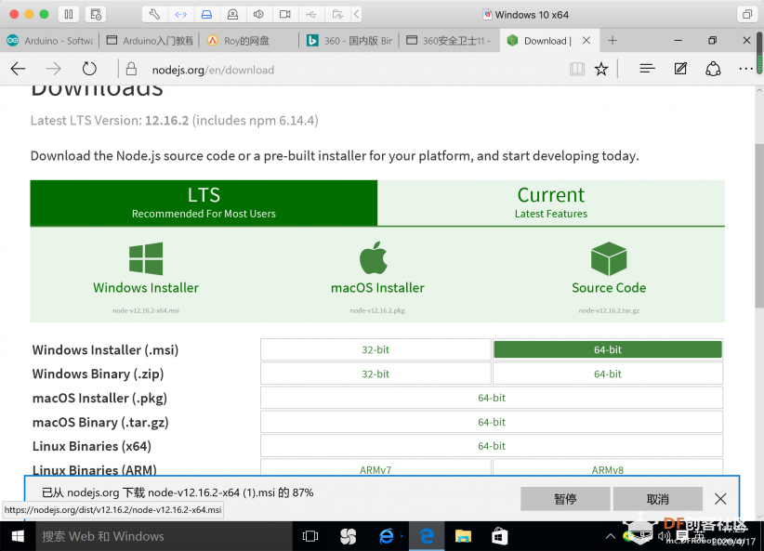
Task: Click the 12.16.2 version text
Action: coord(166,121)
